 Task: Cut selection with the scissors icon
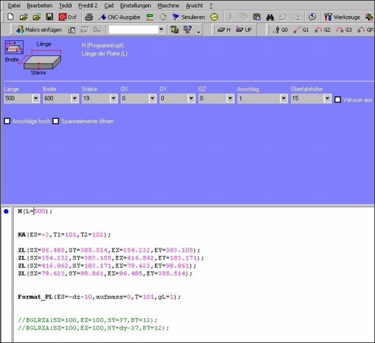231,17
